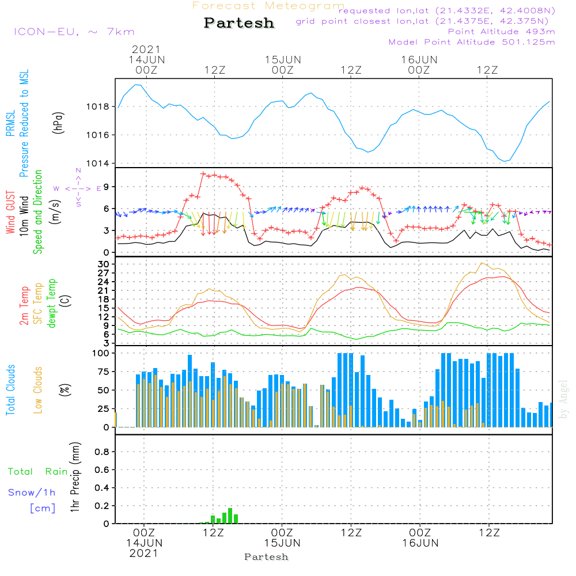Click the 100 cloud percentage axis value
This screenshot has width=576, height=576.
(x=101, y=354)
